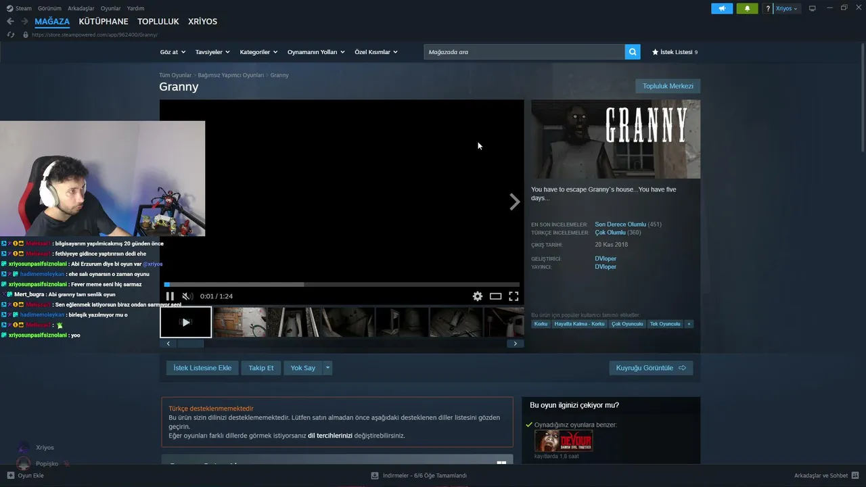866x487 pixels.
Task: Expand the Kategoriler dropdown
Action: [258, 52]
